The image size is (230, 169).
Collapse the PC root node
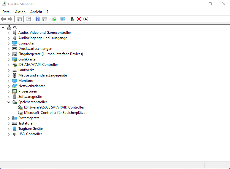(3, 27)
